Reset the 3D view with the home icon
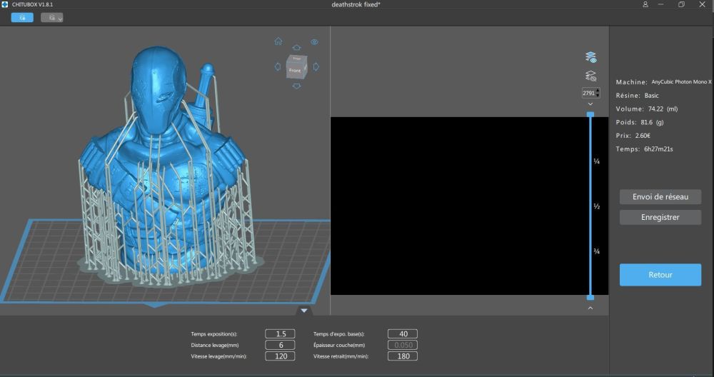 [278, 41]
